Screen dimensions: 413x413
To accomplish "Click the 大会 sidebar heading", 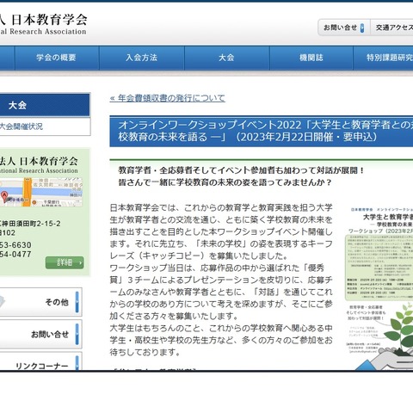I will click(x=45, y=105).
